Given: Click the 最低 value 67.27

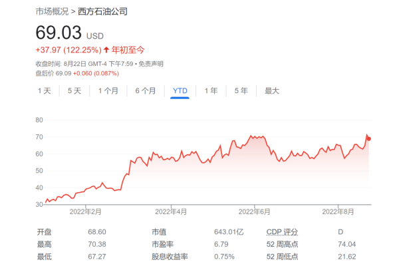Looking at the screenshot, I should click(97, 257).
